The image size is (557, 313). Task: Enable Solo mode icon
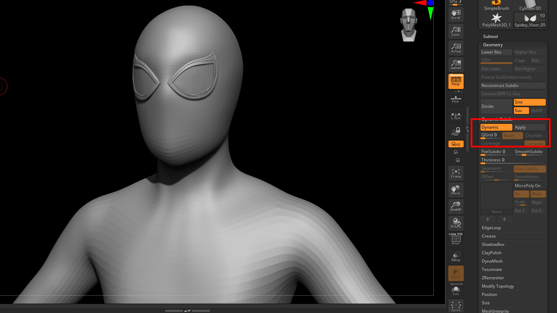pos(456,289)
